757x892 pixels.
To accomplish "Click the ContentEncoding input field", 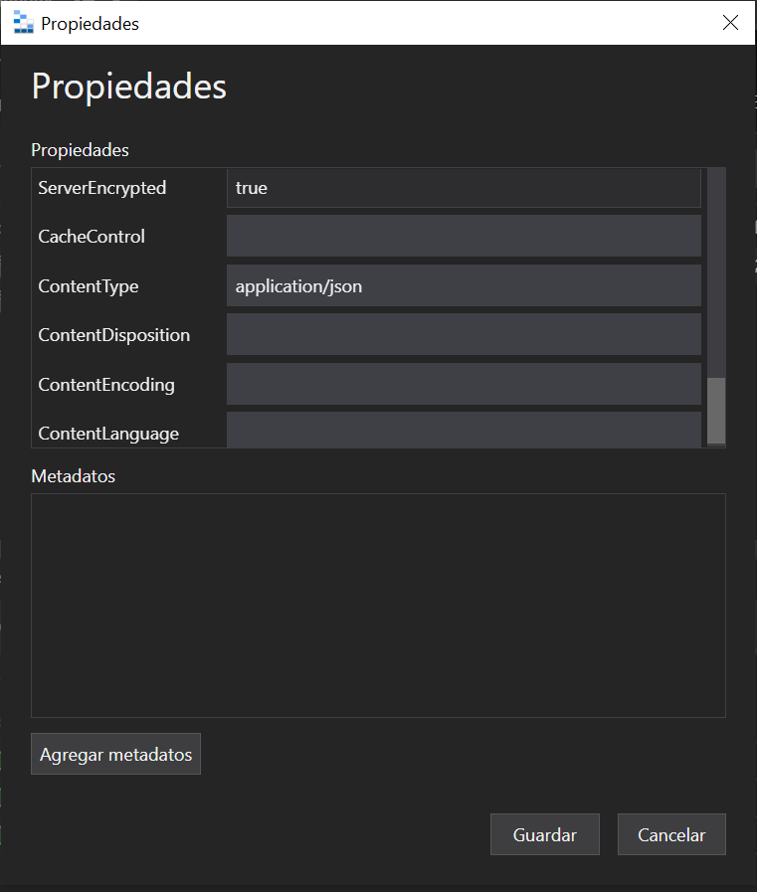I will coord(464,385).
